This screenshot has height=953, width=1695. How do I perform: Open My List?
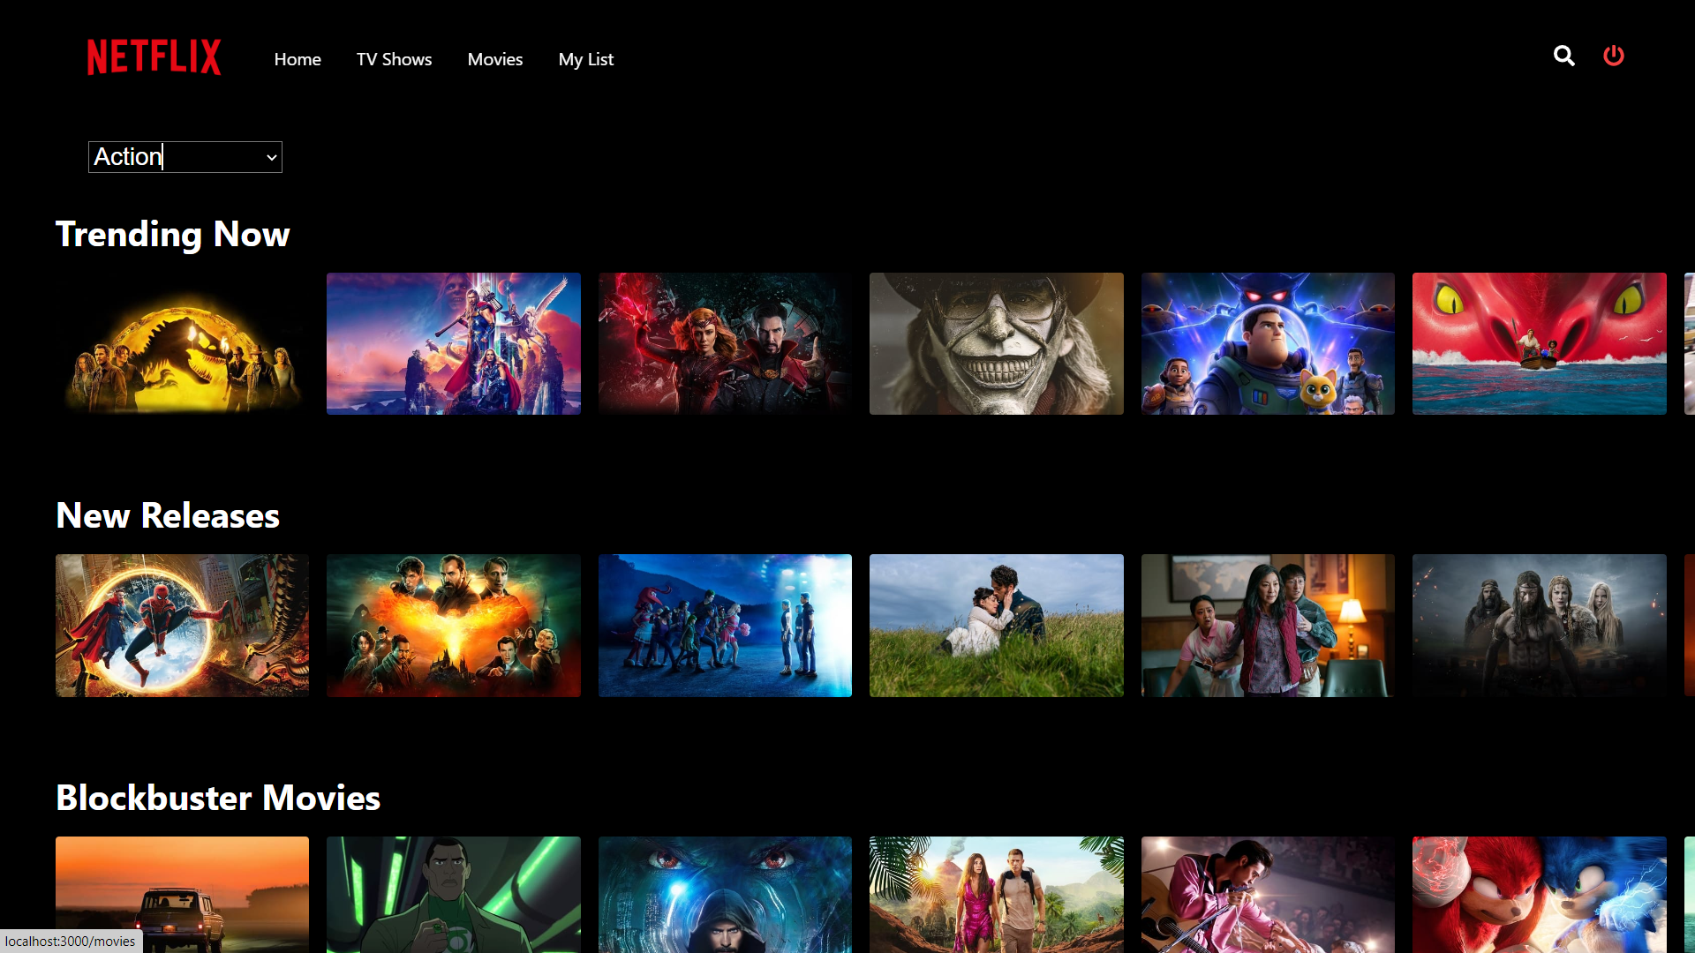(x=585, y=59)
